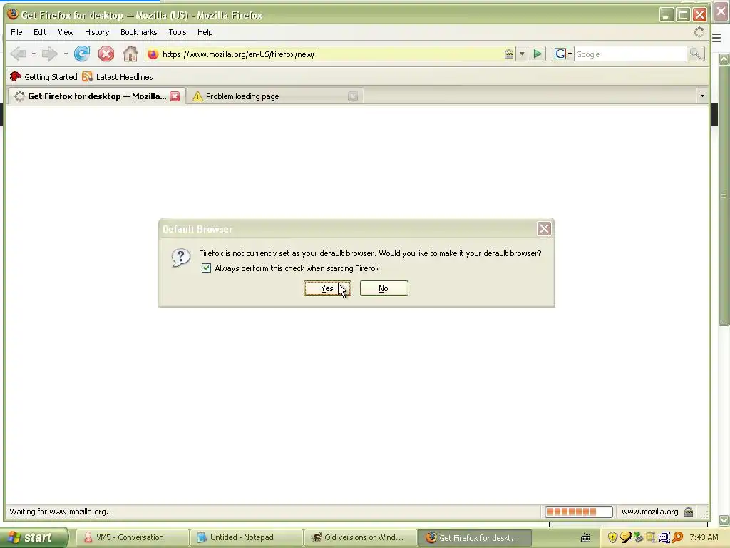Image resolution: width=730 pixels, height=548 pixels.
Task: Click the status bar padlock icon
Action: [689, 512]
